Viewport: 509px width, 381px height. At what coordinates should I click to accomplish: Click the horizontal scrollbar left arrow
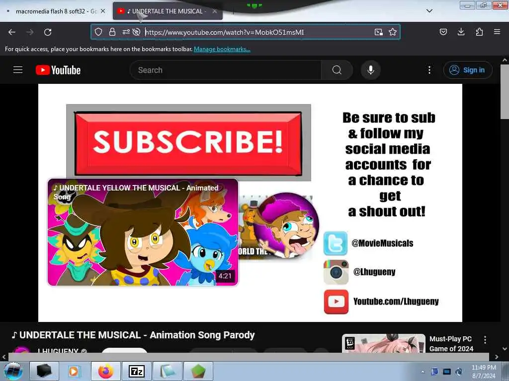[4, 357]
